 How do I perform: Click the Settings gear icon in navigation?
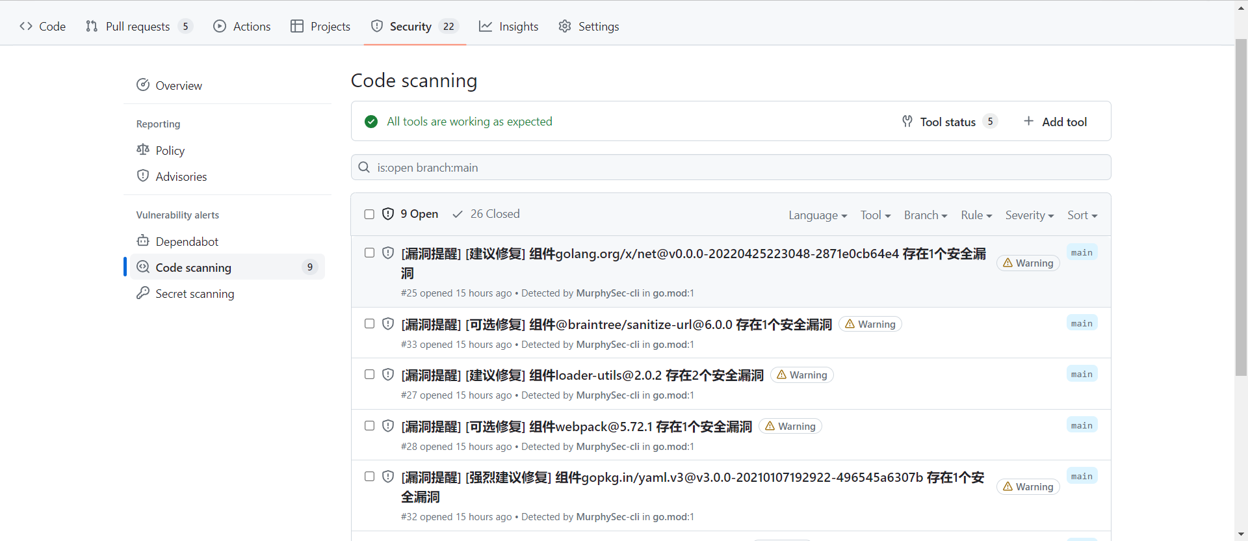(565, 27)
